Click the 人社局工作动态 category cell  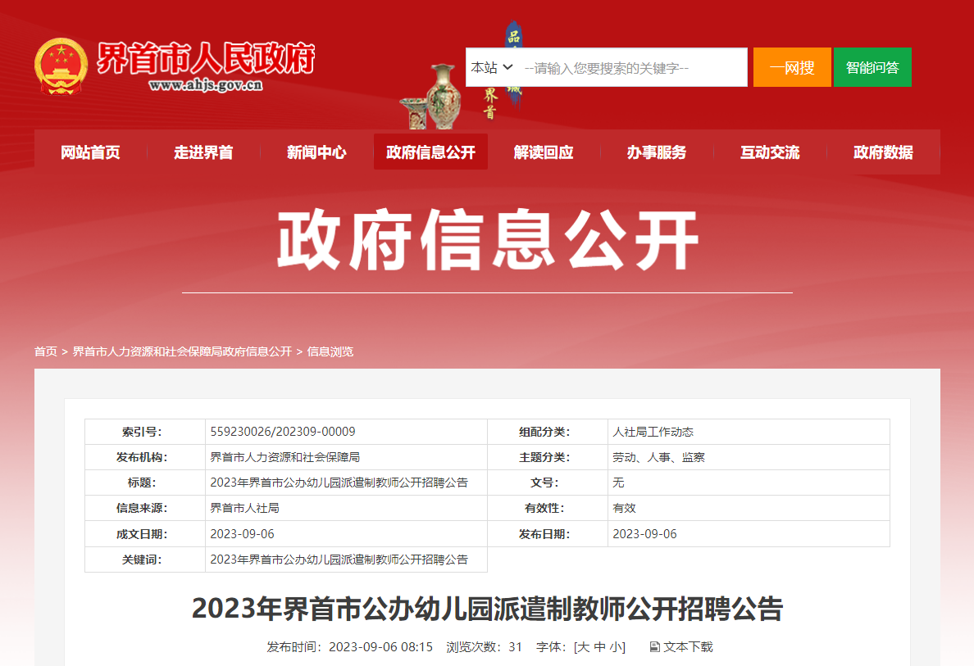pyautogui.click(x=653, y=432)
